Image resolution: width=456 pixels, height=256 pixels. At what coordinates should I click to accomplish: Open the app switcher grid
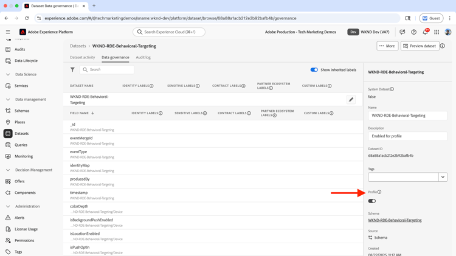[437, 32]
